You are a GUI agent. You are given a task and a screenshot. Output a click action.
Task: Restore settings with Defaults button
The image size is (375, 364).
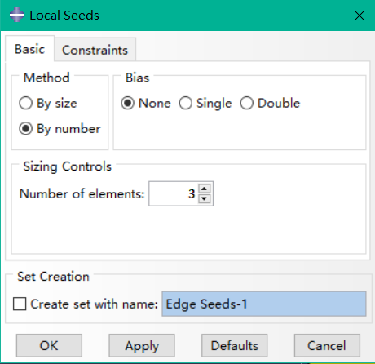click(234, 346)
